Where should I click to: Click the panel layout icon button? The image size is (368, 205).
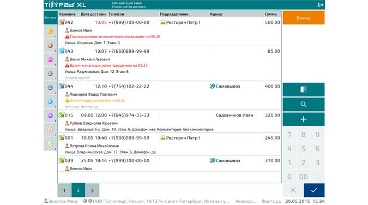pos(304,89)
